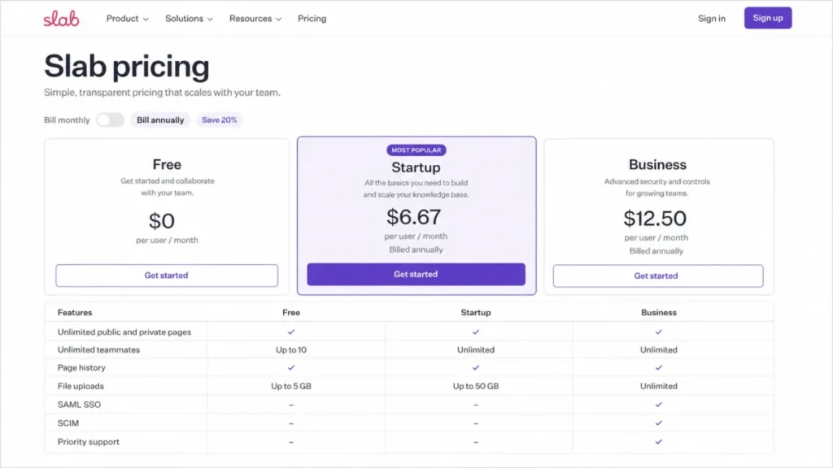Image resolution: width=833 pixels, height=468 pixels.
Task: Click the Free checkmark for Unlimited public and private pages
Action: click(x=291, y=332)
